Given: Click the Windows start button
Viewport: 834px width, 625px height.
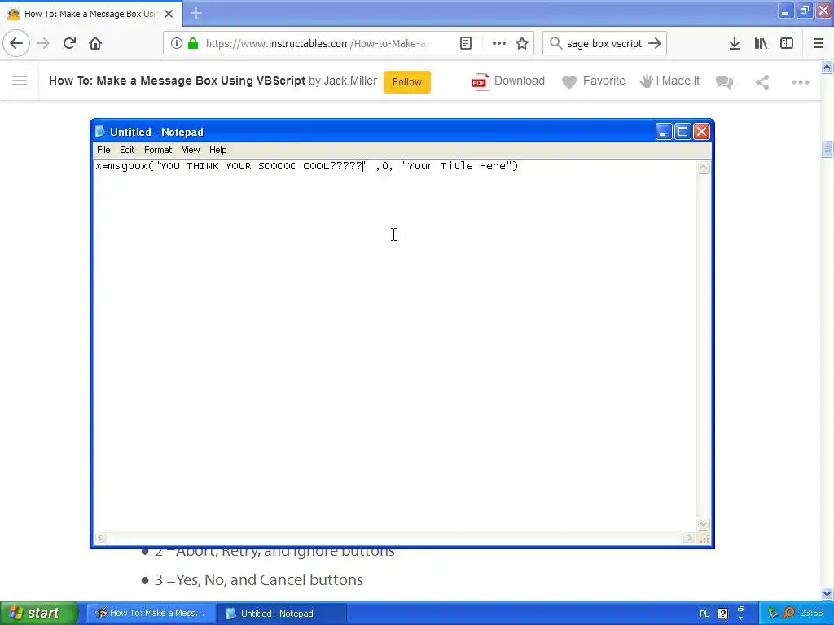Looking at the screenshot, I should pos(38,614).
